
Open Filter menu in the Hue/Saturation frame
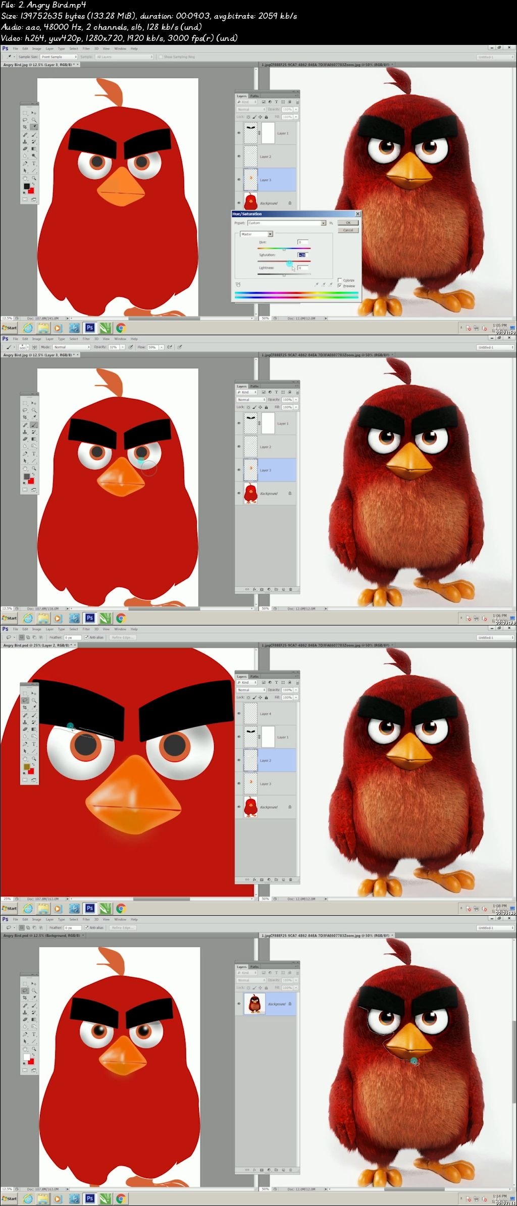pos(86,48)
